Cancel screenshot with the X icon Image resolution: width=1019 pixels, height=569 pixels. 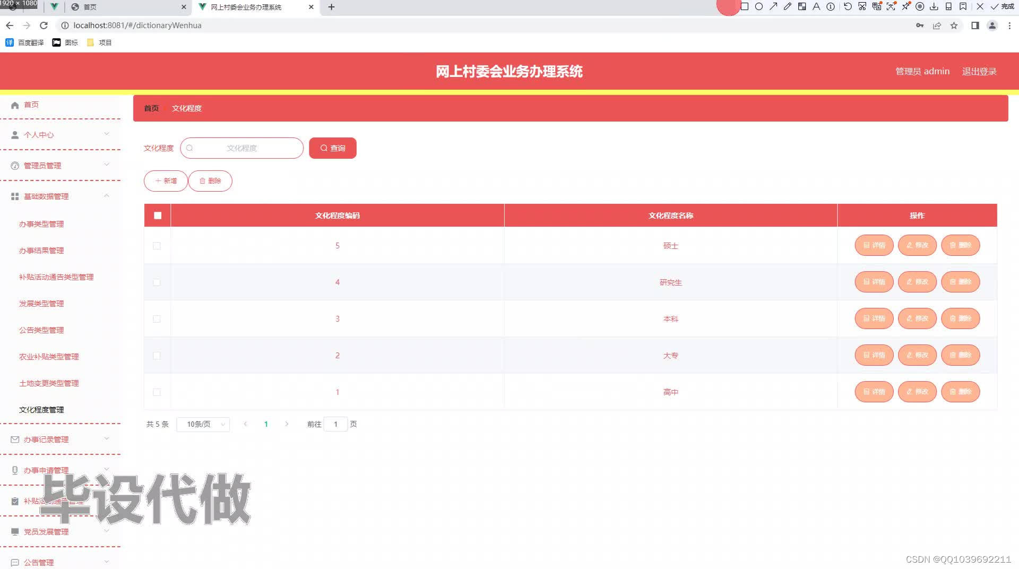980,7
